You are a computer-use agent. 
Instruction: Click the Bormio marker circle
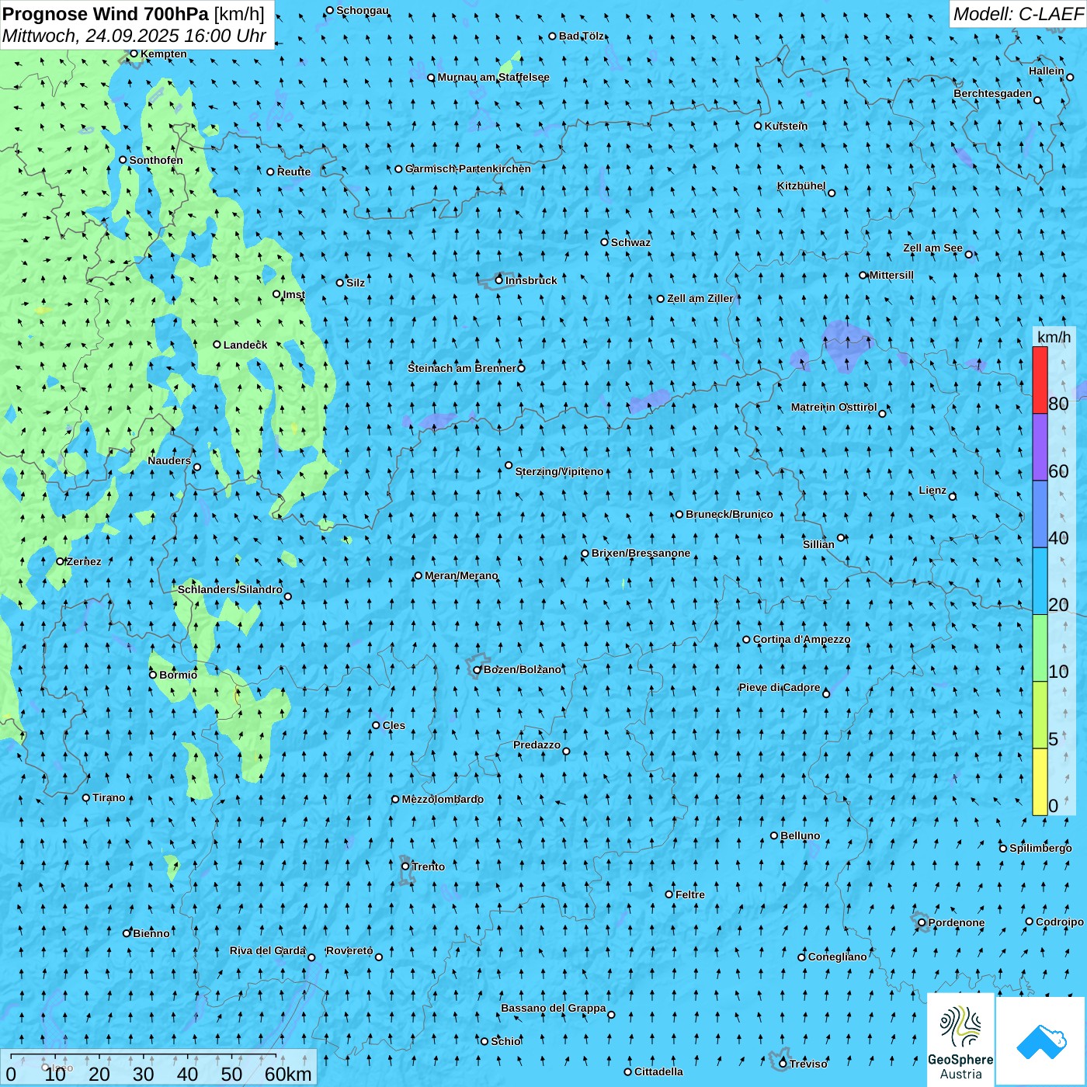pyautogui.click(x=153, y=675)
